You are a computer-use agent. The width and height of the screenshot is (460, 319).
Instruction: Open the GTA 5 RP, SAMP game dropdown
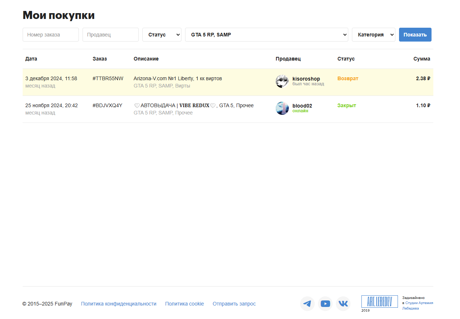[x=267, y=35]
